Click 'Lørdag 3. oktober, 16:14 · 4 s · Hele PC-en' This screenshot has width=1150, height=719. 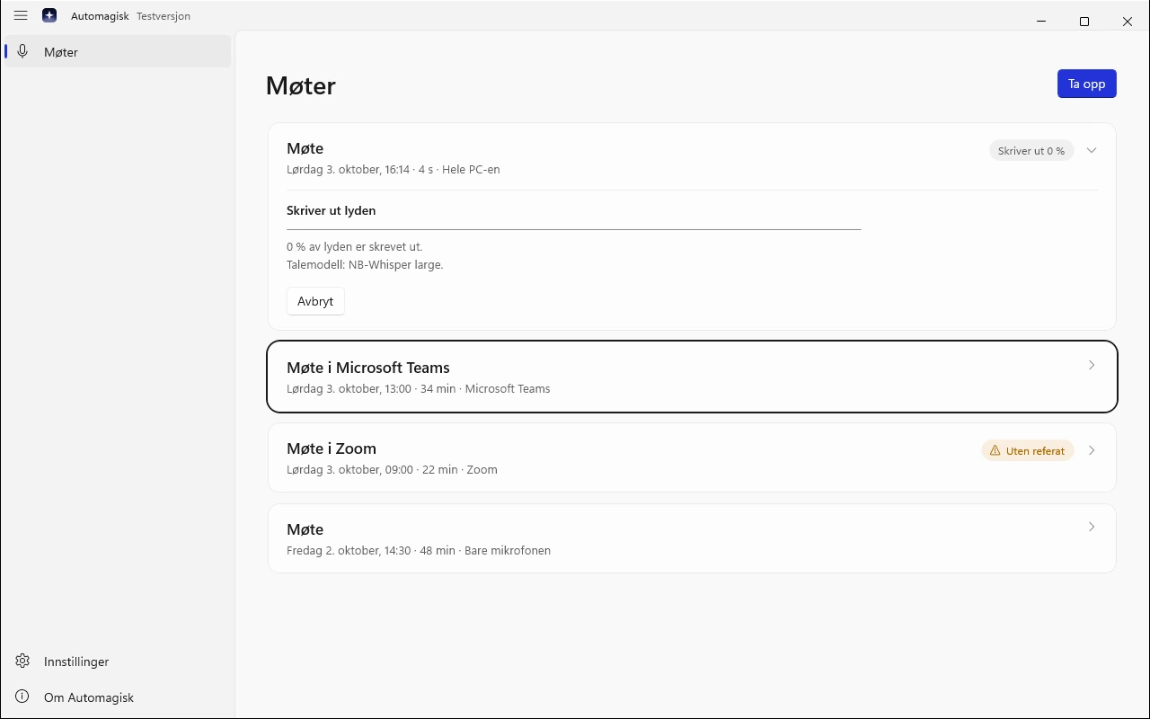[x=394, y=169]
